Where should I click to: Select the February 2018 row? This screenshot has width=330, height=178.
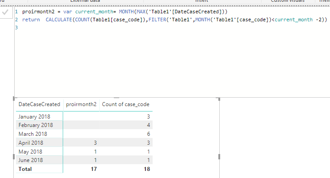(84, 125)
